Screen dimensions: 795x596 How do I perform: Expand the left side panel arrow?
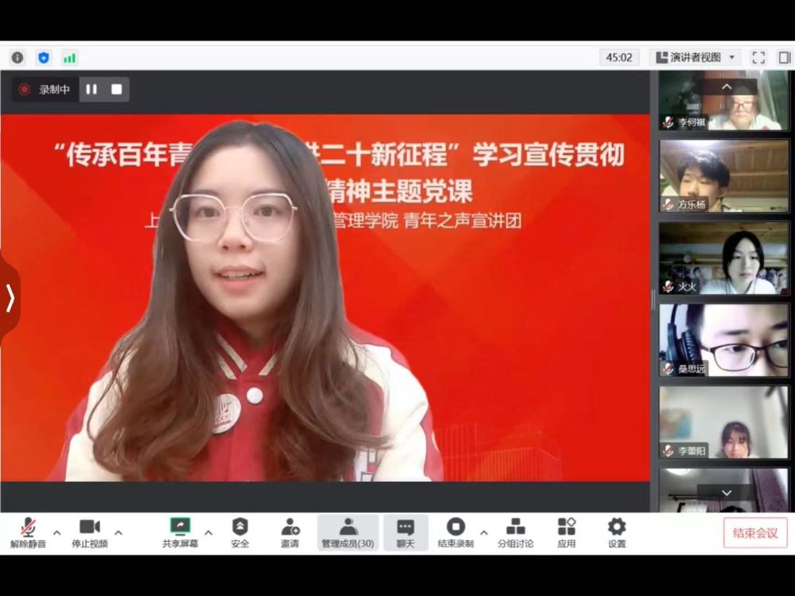pos(10,298)
